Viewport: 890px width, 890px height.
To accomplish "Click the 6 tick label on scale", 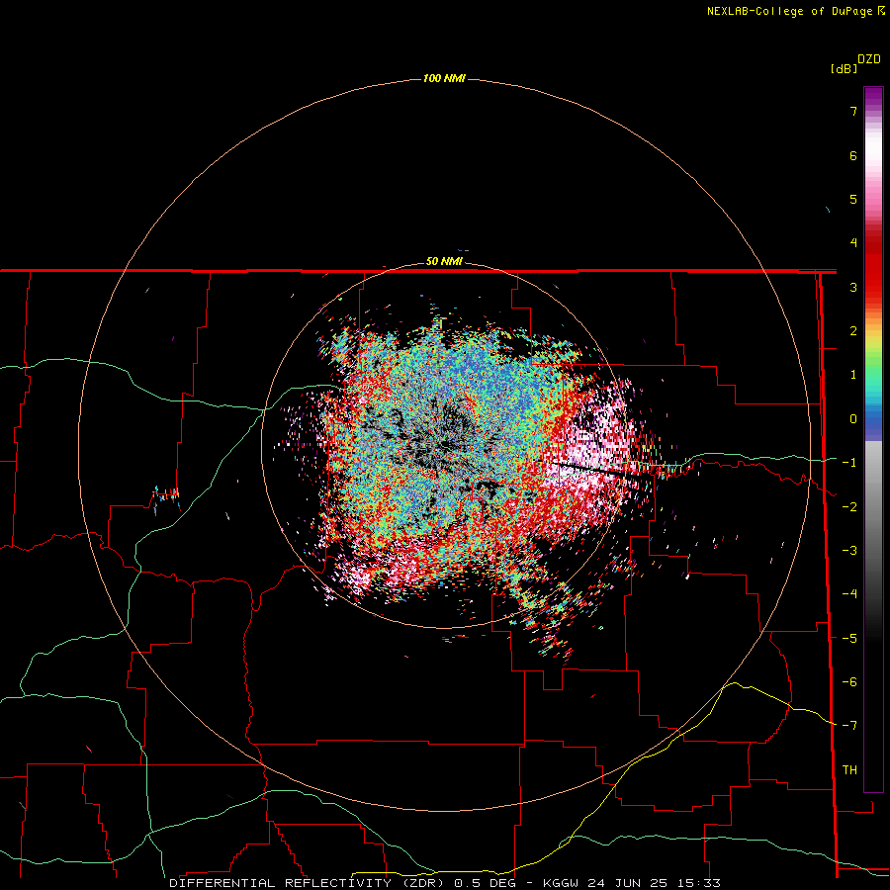I will tap(853, 155).
